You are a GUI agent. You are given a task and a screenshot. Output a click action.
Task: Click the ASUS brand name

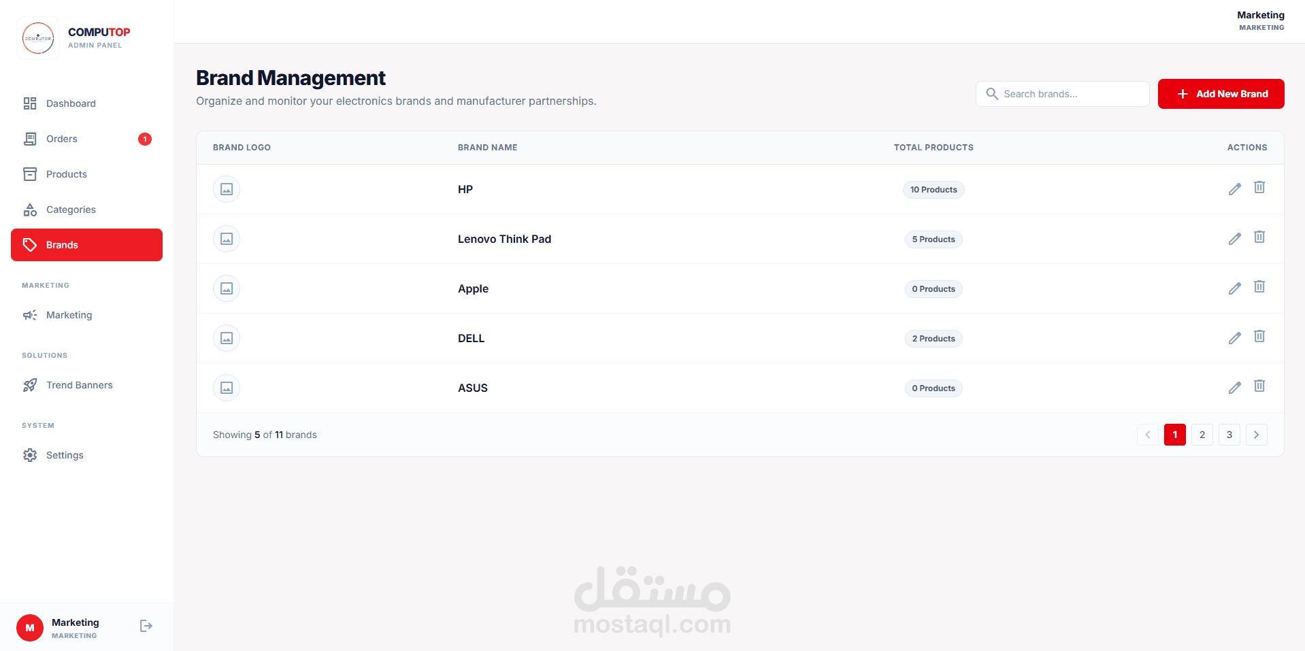point(473,388)
